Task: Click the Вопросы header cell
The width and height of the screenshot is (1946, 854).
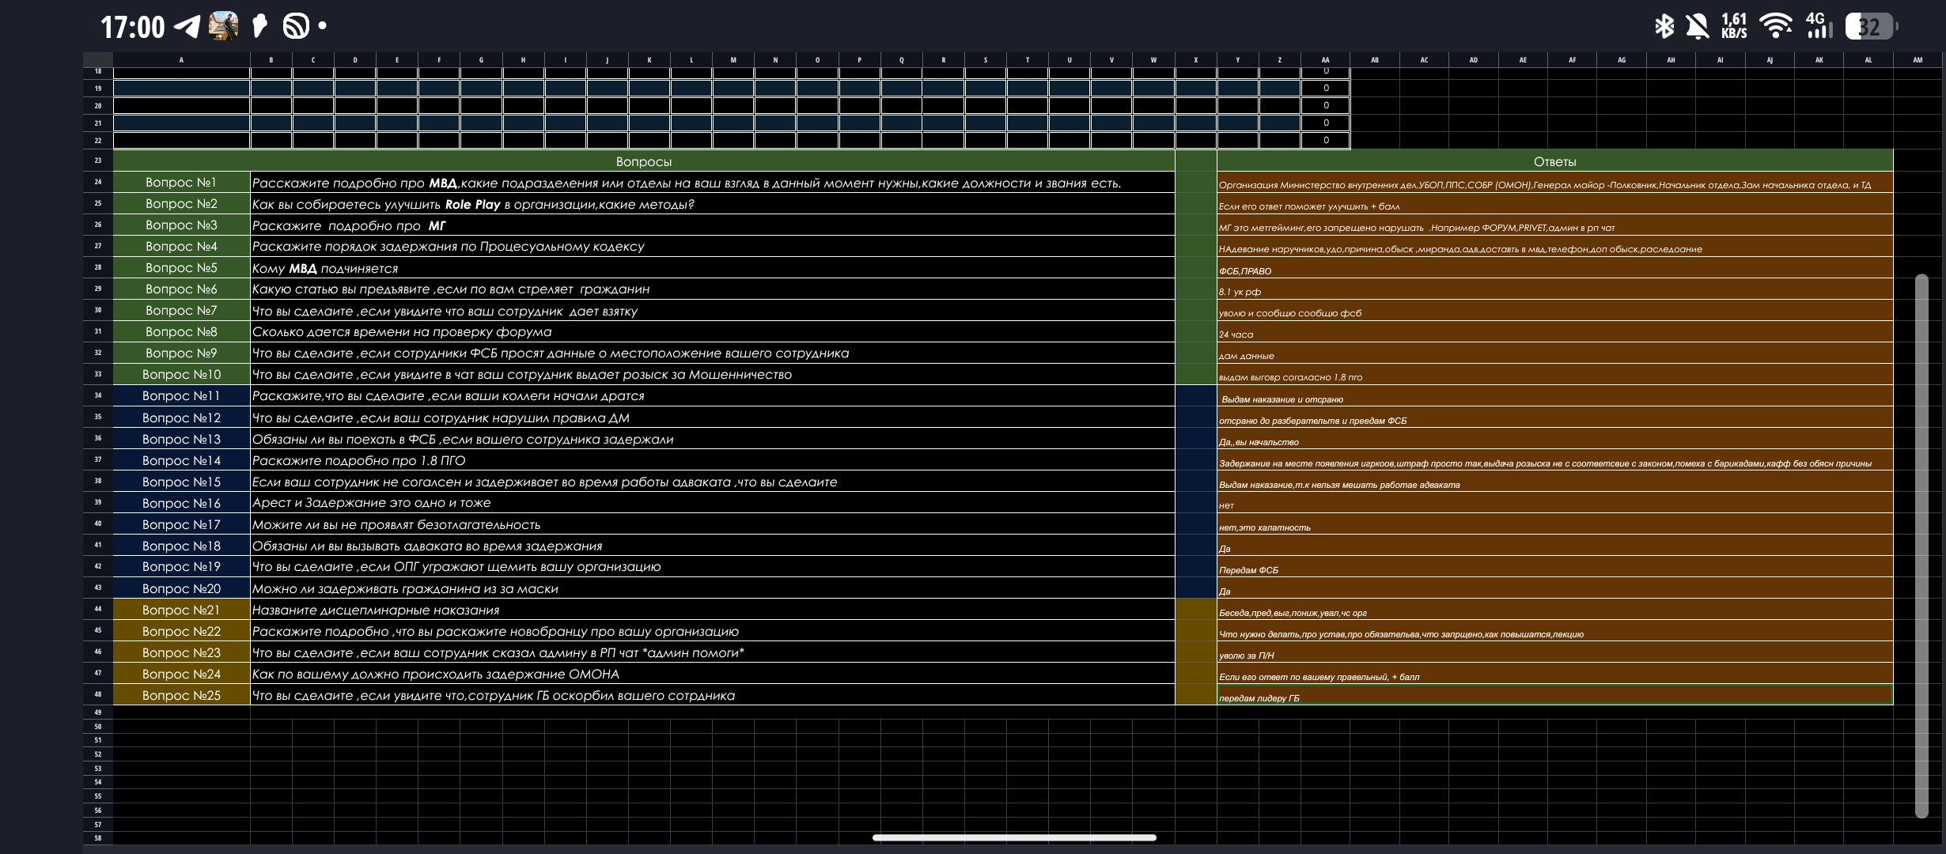Action: [643, 161]
